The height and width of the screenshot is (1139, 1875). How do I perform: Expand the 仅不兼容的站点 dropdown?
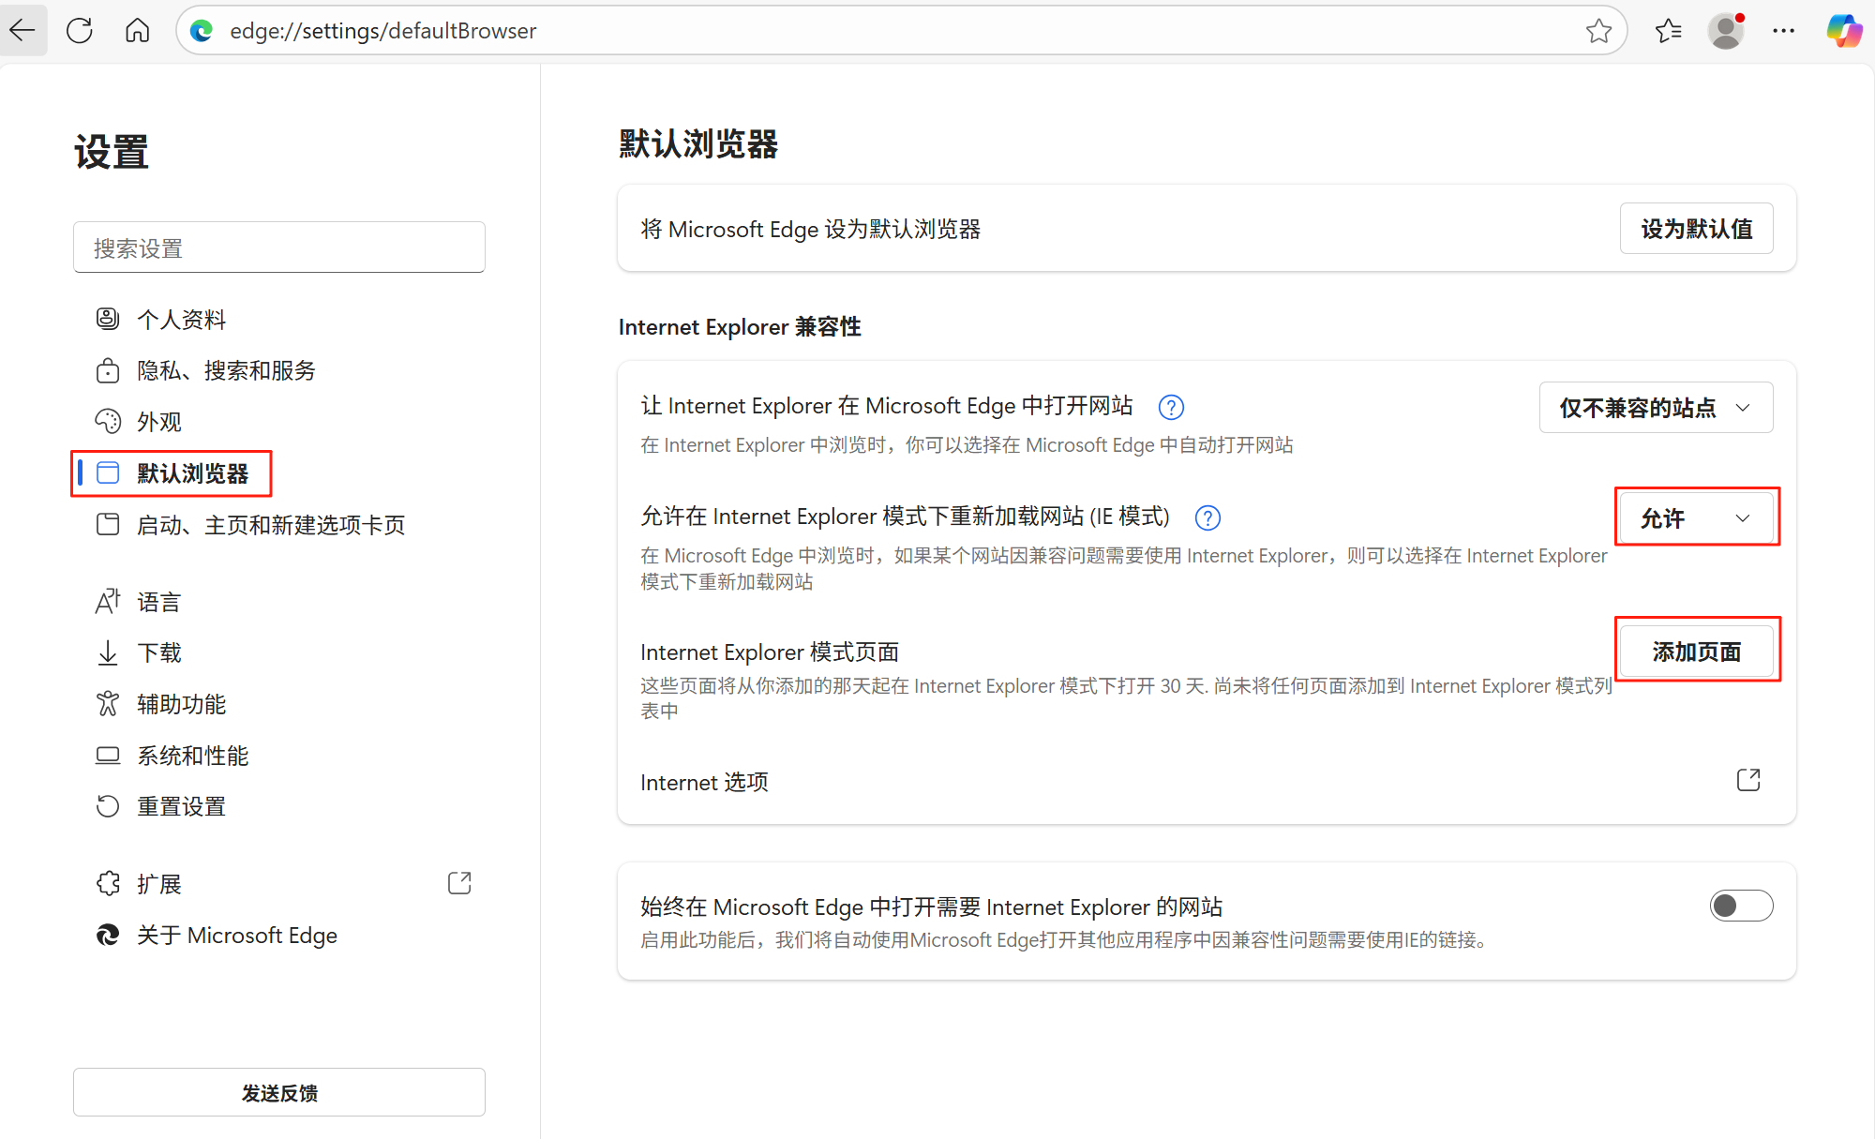(1656, 408)
